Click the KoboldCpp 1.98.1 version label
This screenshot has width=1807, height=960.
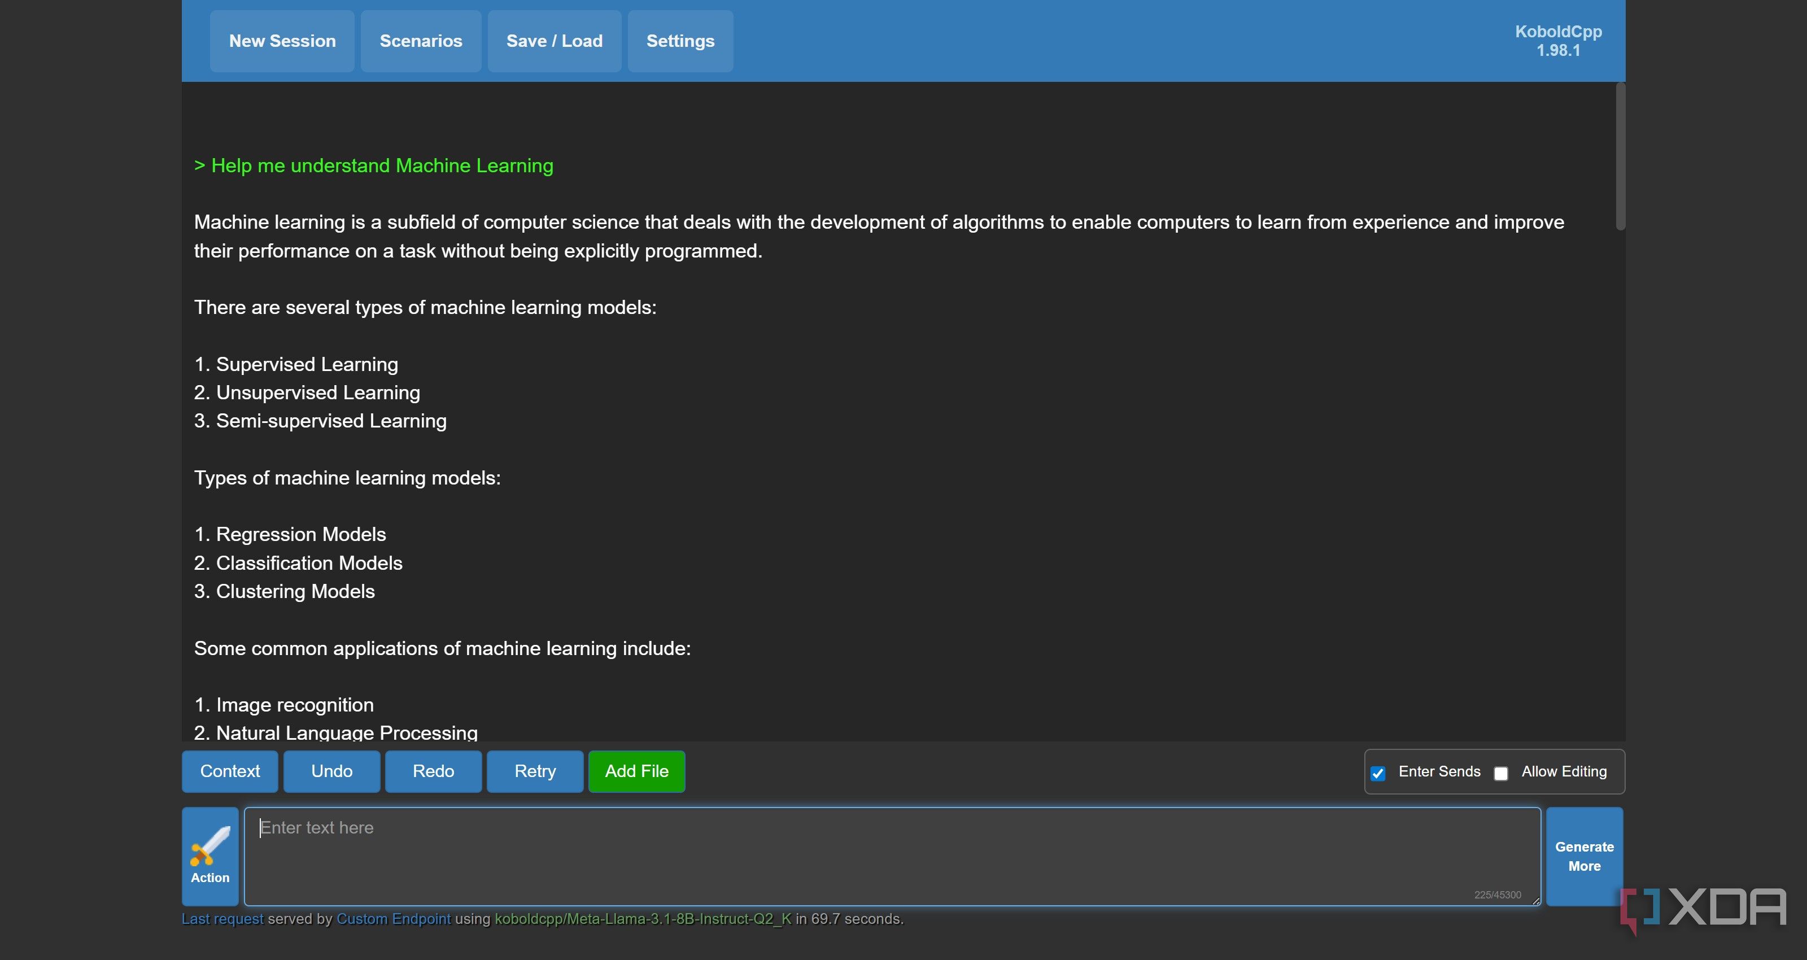coord(1559,41)
